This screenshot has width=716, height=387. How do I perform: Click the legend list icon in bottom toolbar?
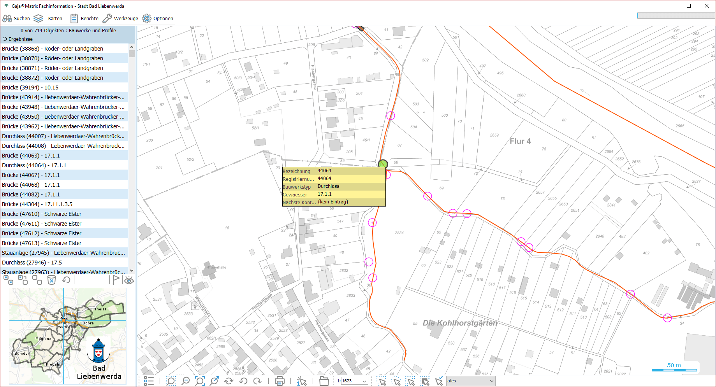coord(149,381)
